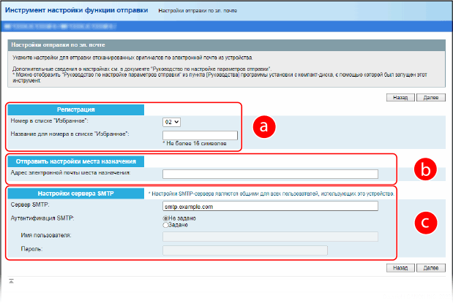Image resolution: width=453 pixels, height=303 pixels.
Task: Click the destination email address field
Action: tap(270, 174)
